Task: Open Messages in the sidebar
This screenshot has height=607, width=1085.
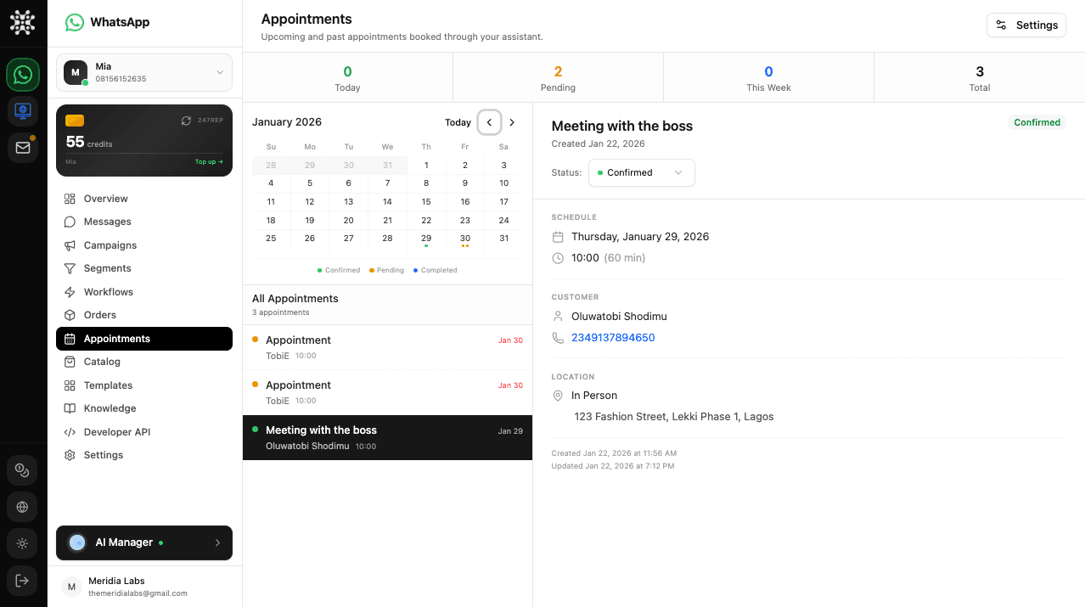Action: click(x=144, y=222)
